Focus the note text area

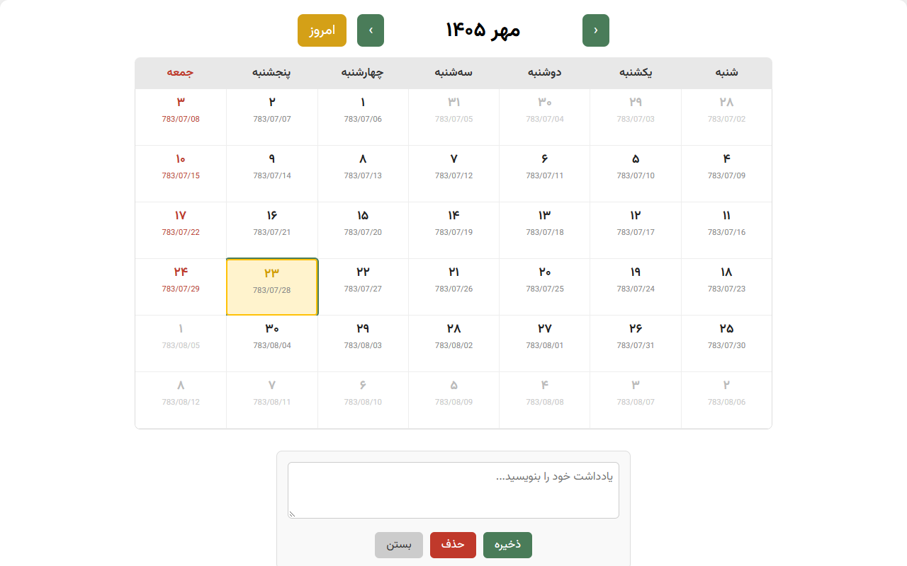453,490
